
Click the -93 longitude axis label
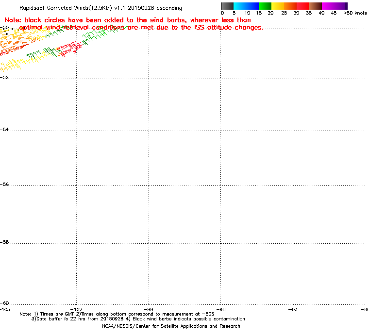(x=293, y=309)
